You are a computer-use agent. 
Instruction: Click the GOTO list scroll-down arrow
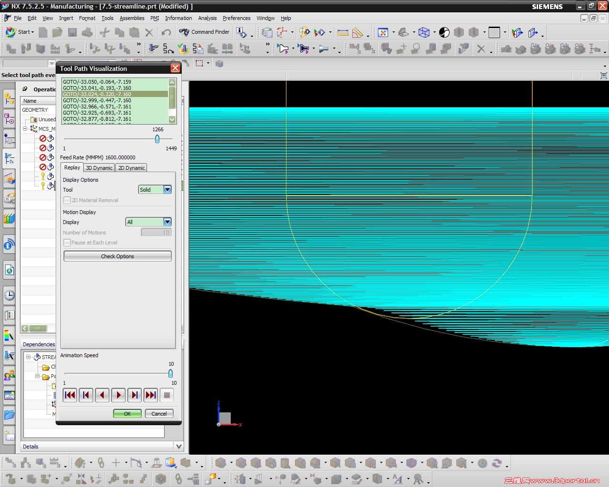click(172, 119)
